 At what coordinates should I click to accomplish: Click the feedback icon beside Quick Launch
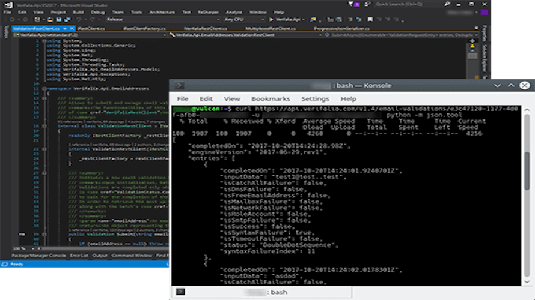pos(367,4)
